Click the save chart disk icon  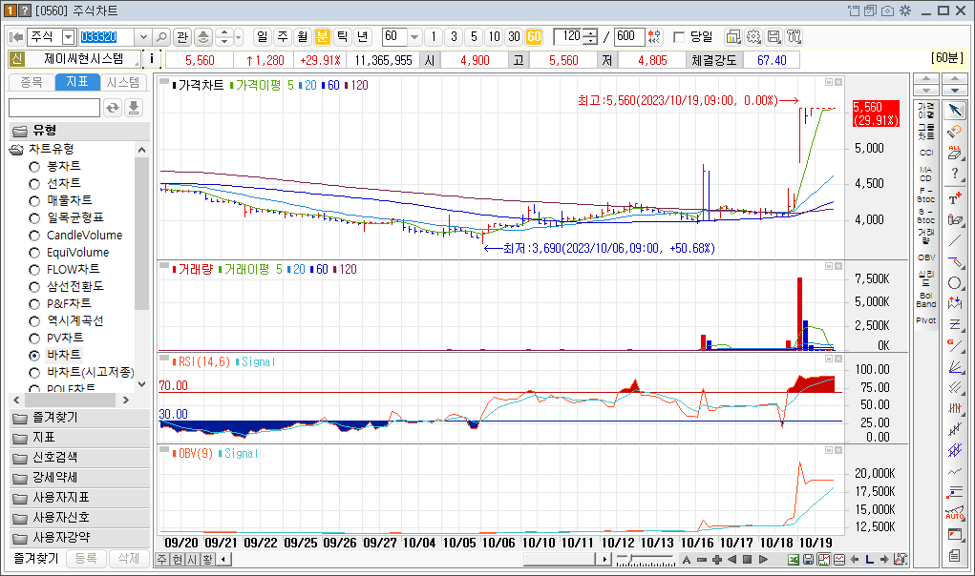(x=773, y=36)
